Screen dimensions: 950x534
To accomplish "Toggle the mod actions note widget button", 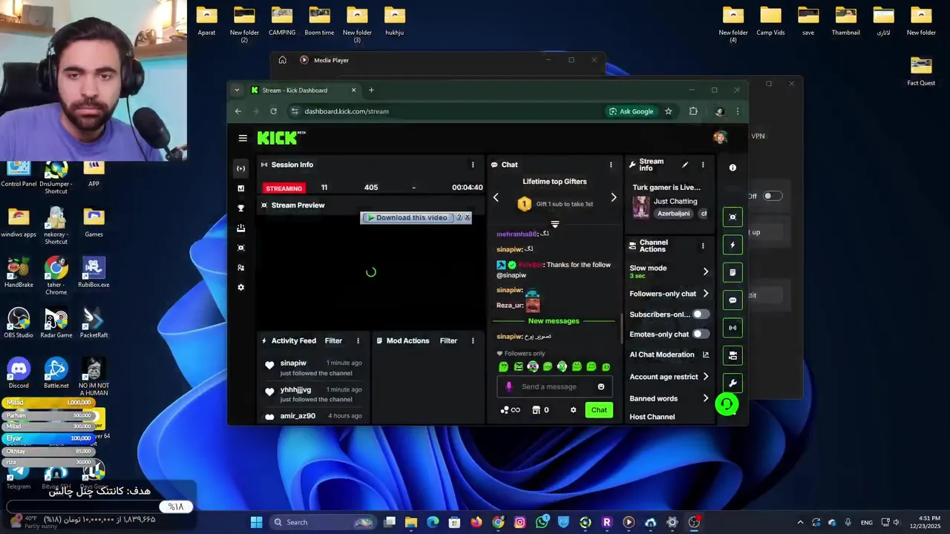I will [x=733, y=272].
